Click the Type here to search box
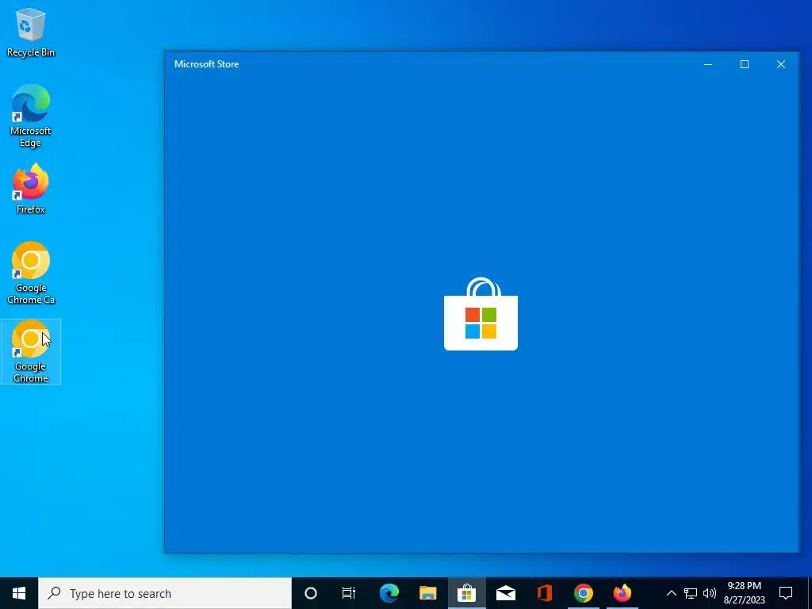The height and width of the screenshot is (609, 812). click(x=165, y=593)
